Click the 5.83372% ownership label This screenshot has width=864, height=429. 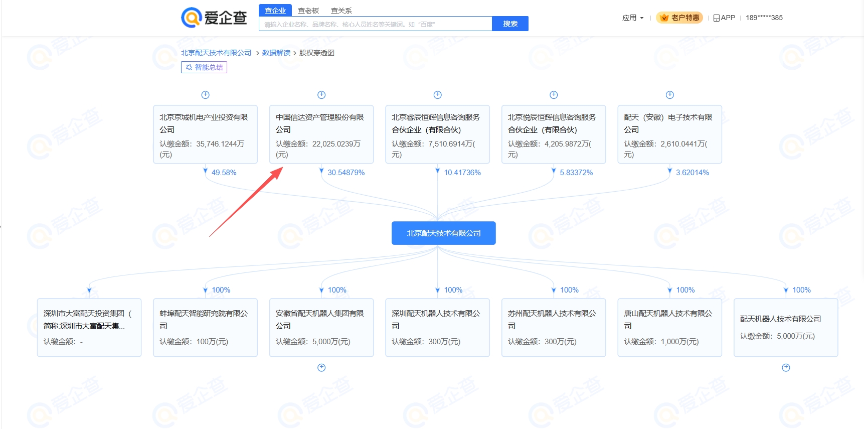(x=576, y=173)
